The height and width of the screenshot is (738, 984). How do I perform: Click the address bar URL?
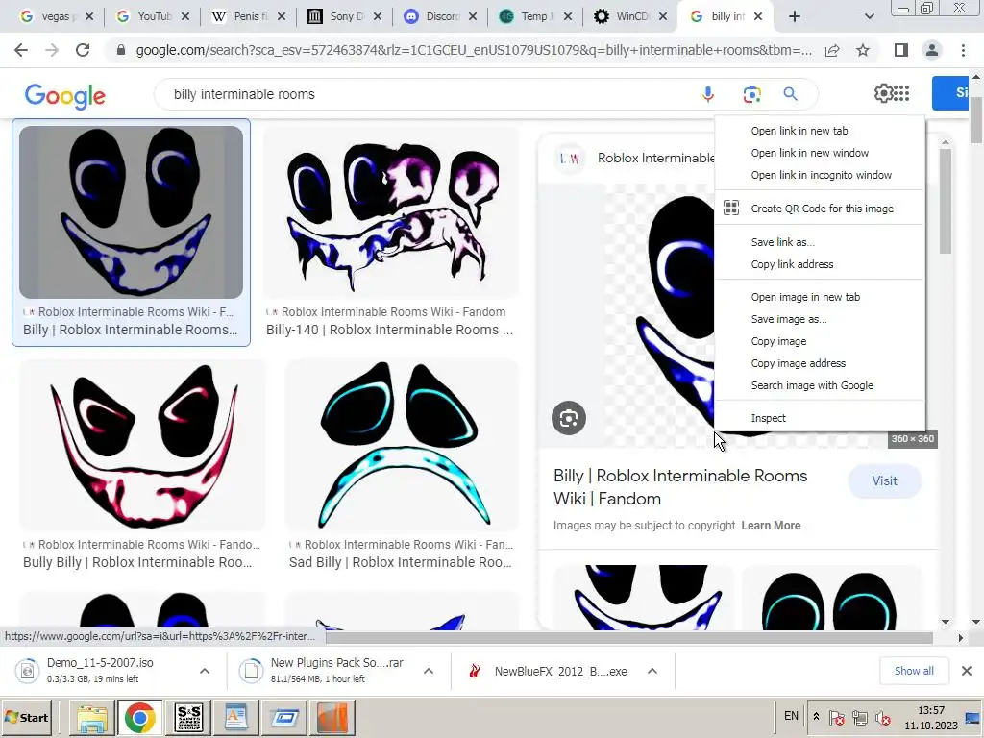[474, 50]
